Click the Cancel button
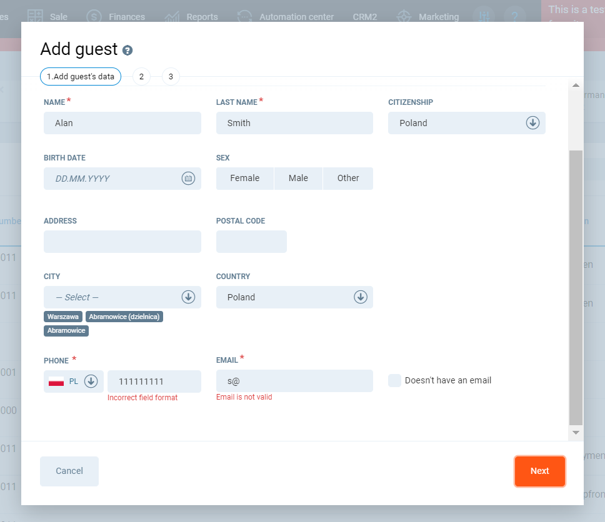 pos(69,471)
